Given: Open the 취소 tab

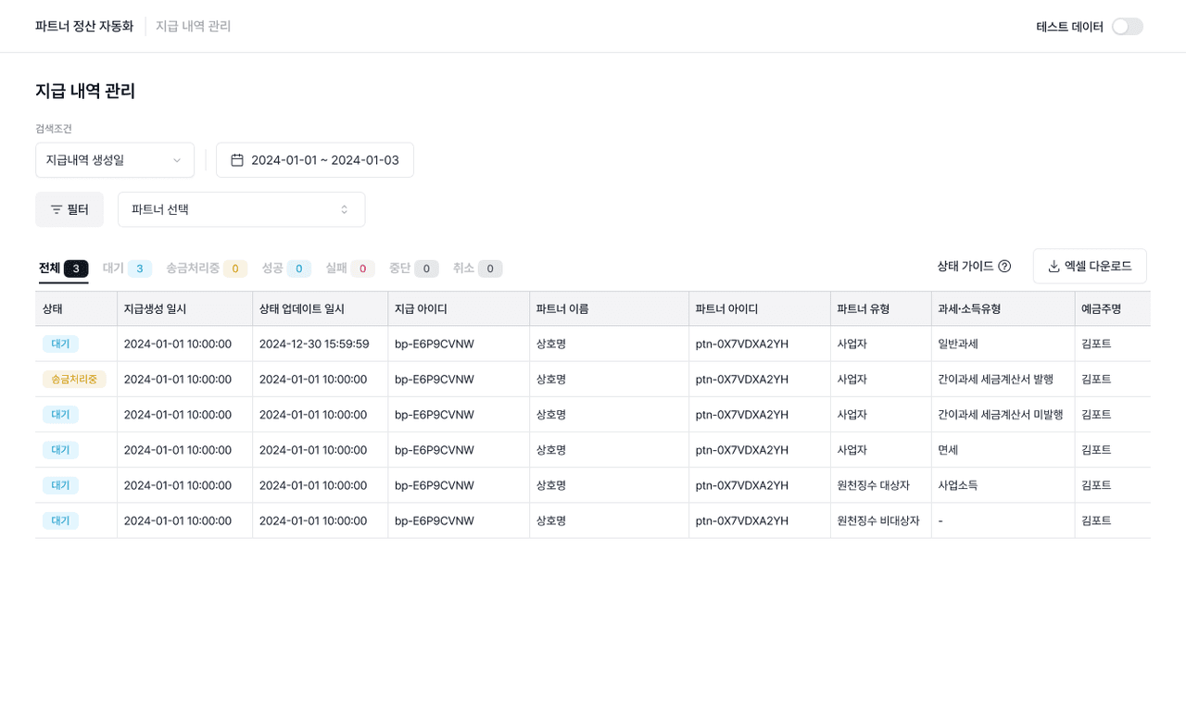Looking at the screenshot, I should 477,269.
